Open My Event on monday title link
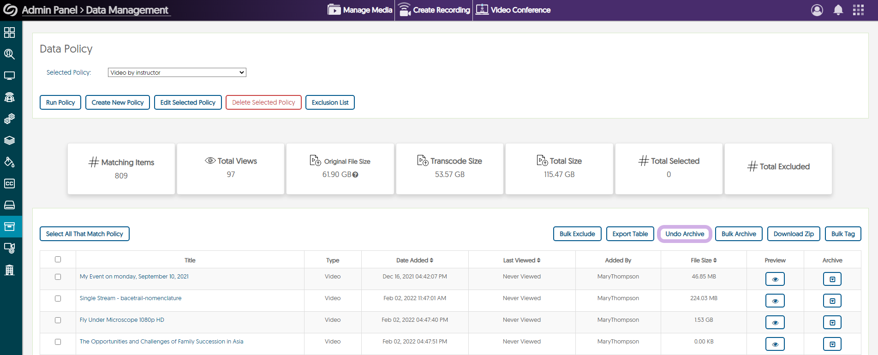This screenshot has height=355, width=878. point(134,277)
